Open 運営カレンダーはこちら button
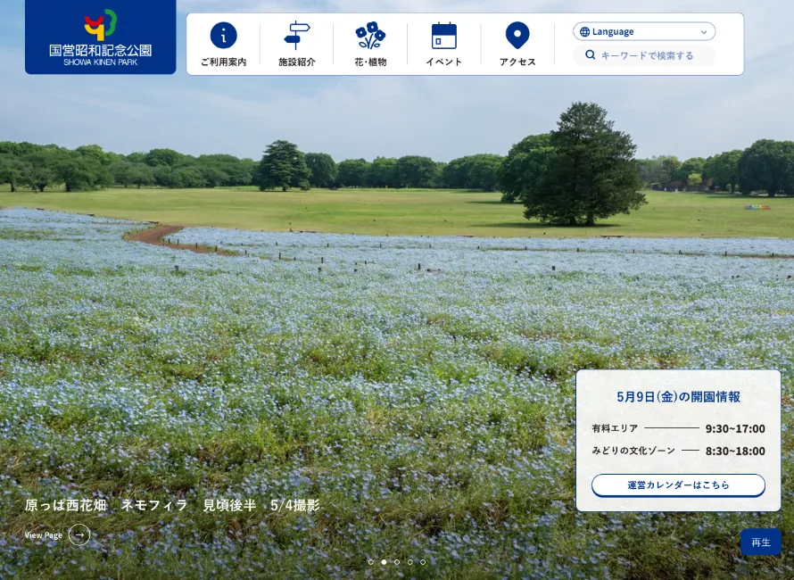The image size is (794, 580). pyautogui.click(x=678, y=485)
